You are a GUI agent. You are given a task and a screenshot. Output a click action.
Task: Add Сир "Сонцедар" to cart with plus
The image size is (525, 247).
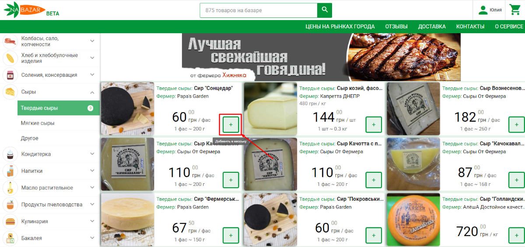[x=231, y=125]
